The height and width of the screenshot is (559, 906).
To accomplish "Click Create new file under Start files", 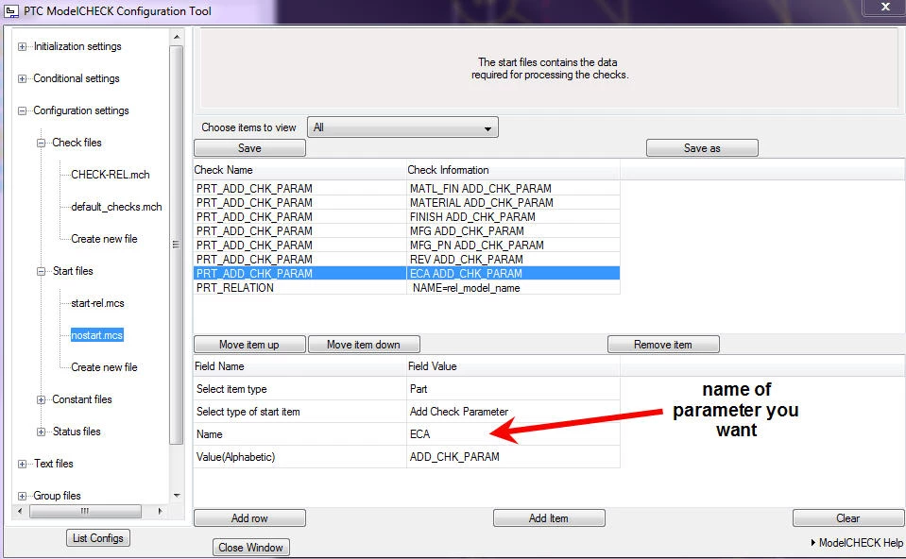I will (x=104, y=367).
